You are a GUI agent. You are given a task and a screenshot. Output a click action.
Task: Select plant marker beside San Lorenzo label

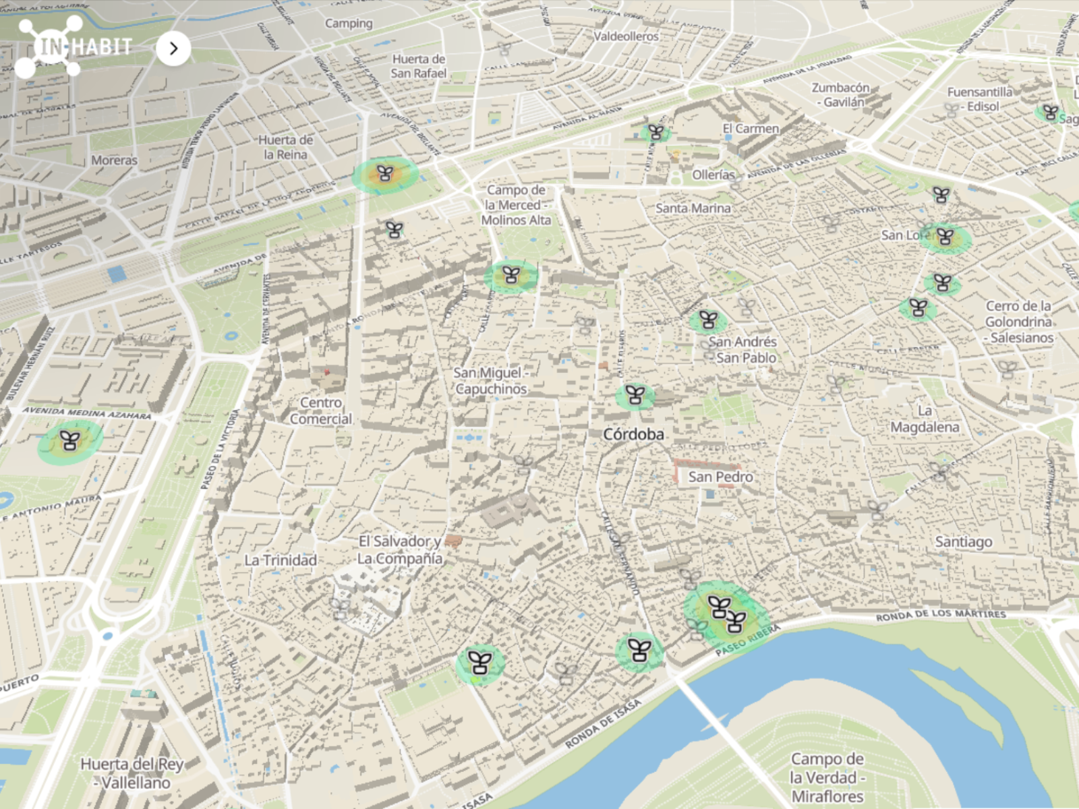coord(945,237)
